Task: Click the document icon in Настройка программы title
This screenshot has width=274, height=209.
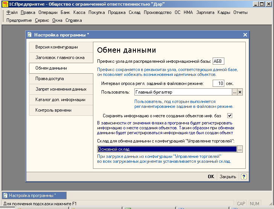Action: point(29,35)
